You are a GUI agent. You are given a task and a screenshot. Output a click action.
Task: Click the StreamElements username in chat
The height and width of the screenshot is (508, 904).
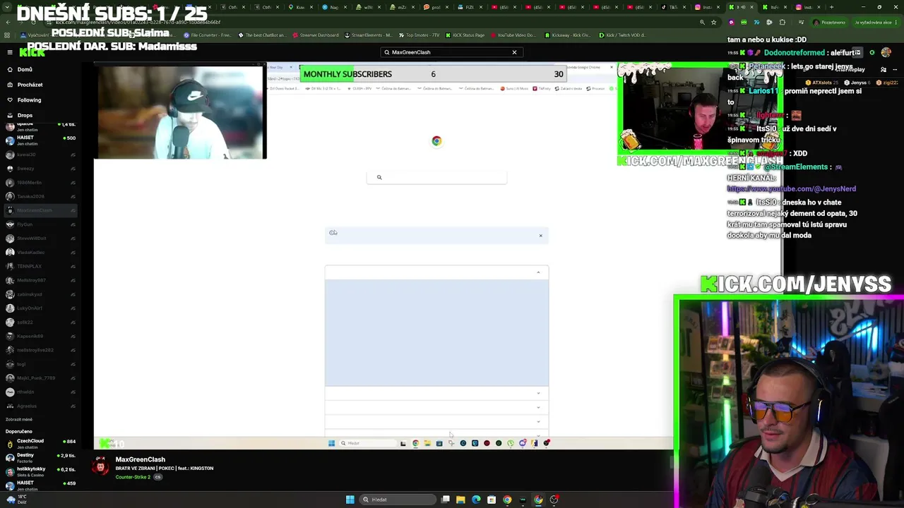pyautogui.click(x=797, y=167)
